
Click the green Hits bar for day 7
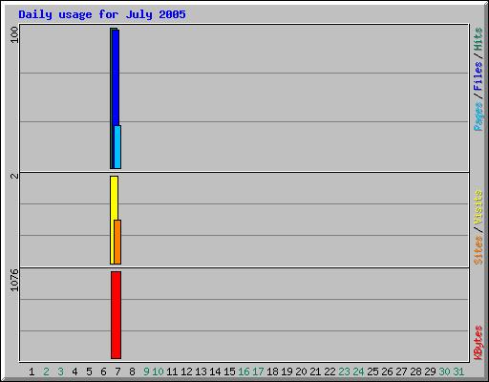[111, 98]
